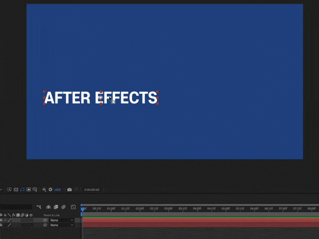
Task: Open second layer's Parent None dropdown
Action: tap(61, 225)
